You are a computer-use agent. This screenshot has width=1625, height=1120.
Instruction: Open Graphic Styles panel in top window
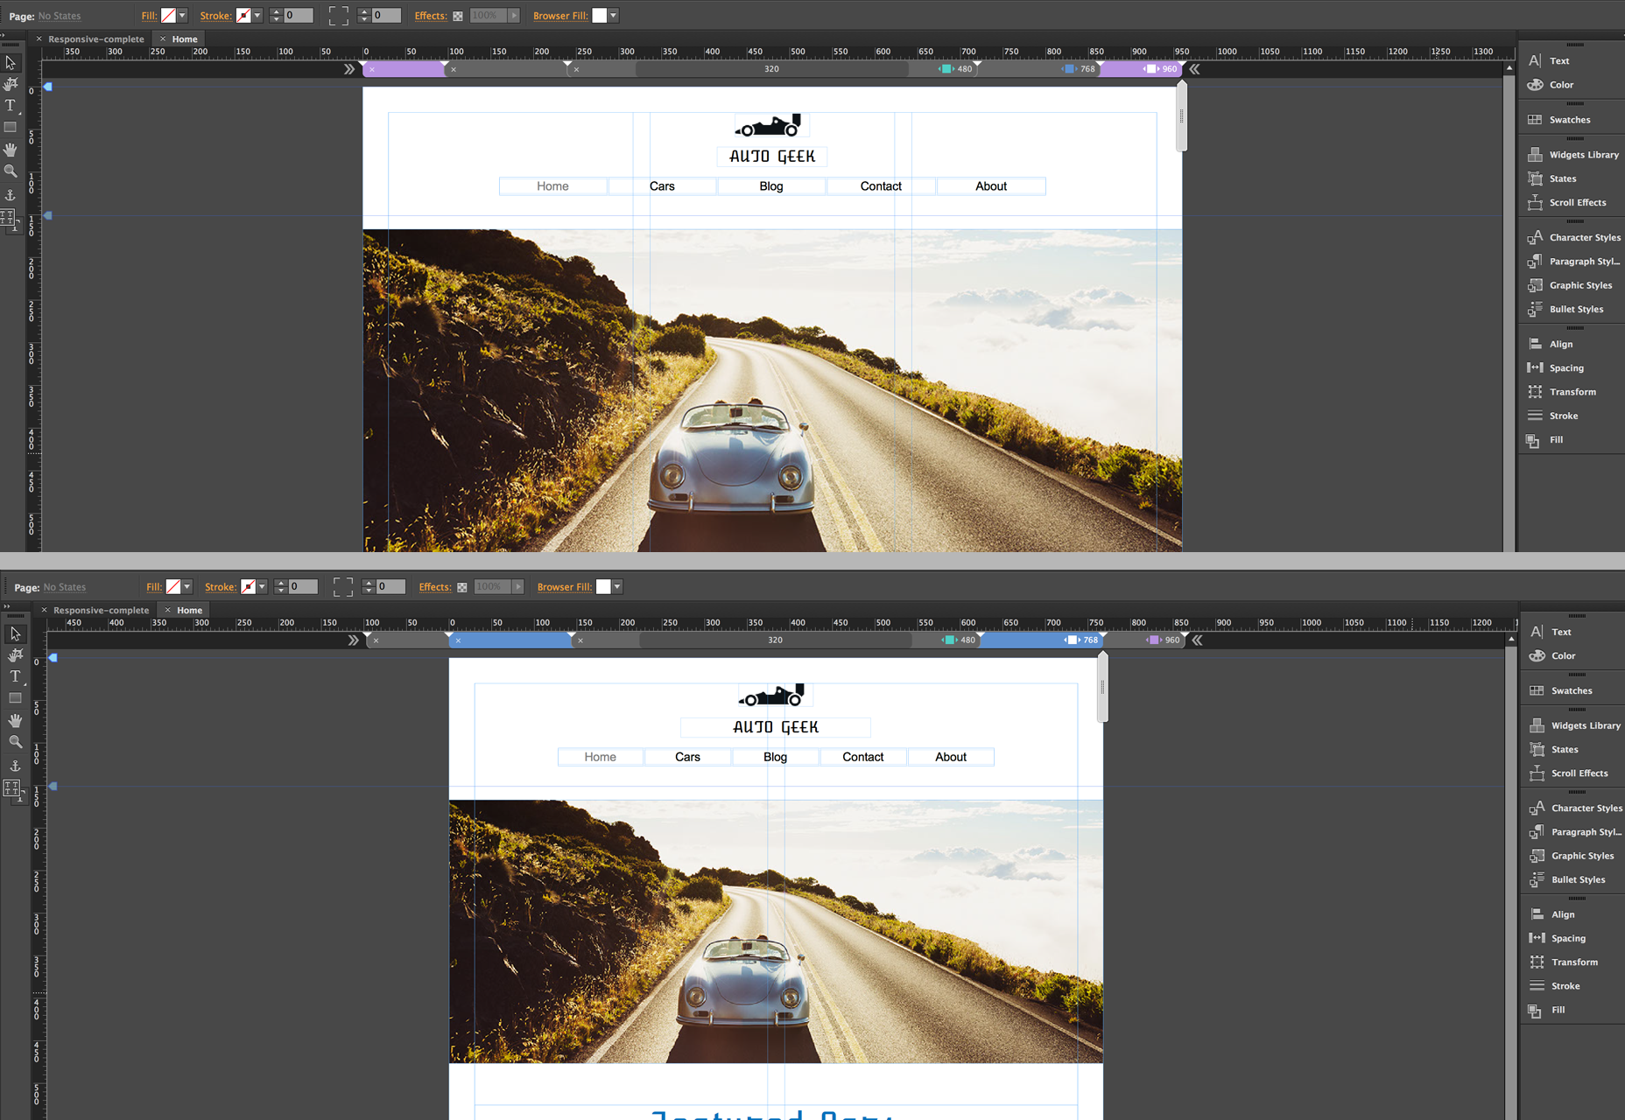click(1571, 285)
